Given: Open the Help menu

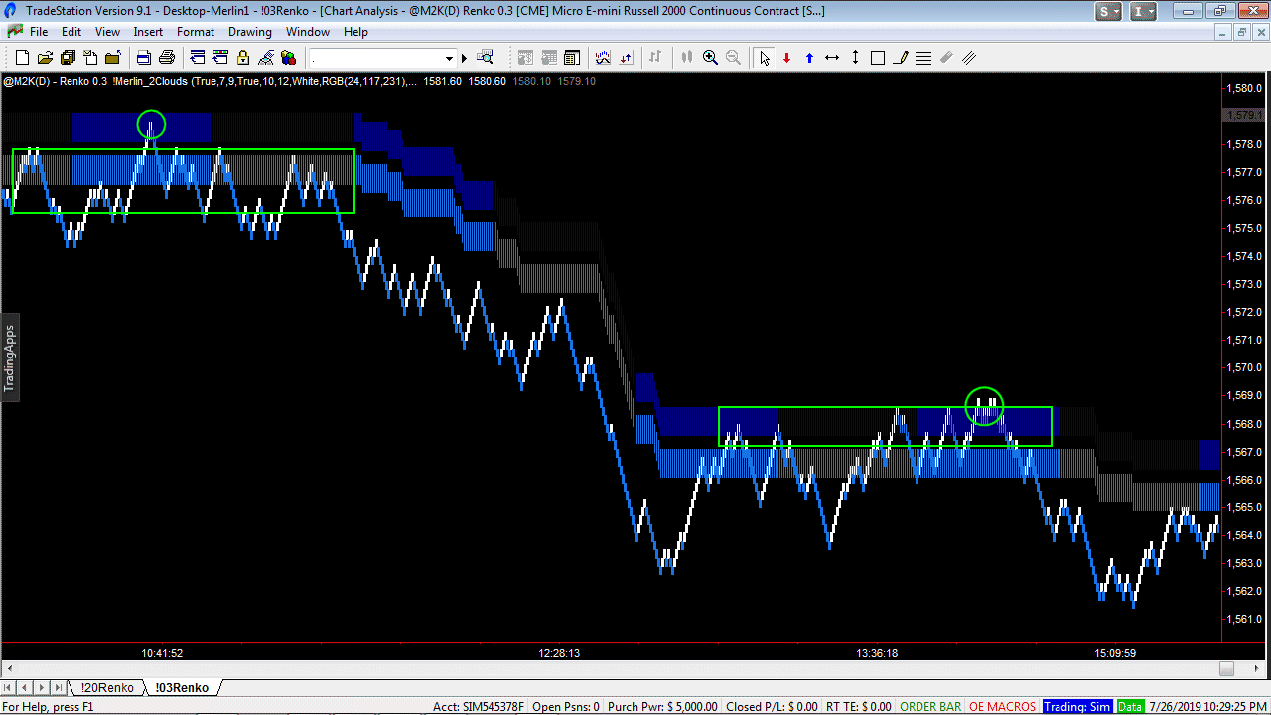Looking at the screenshot, I should click(x=355, y=32).
